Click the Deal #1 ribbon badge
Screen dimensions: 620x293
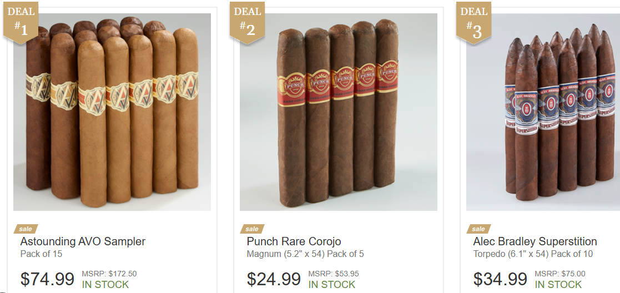click(x=21, y=22)
